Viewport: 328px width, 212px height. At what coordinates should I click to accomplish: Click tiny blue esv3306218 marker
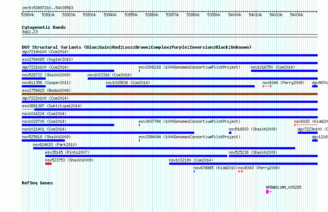point(139,71)
